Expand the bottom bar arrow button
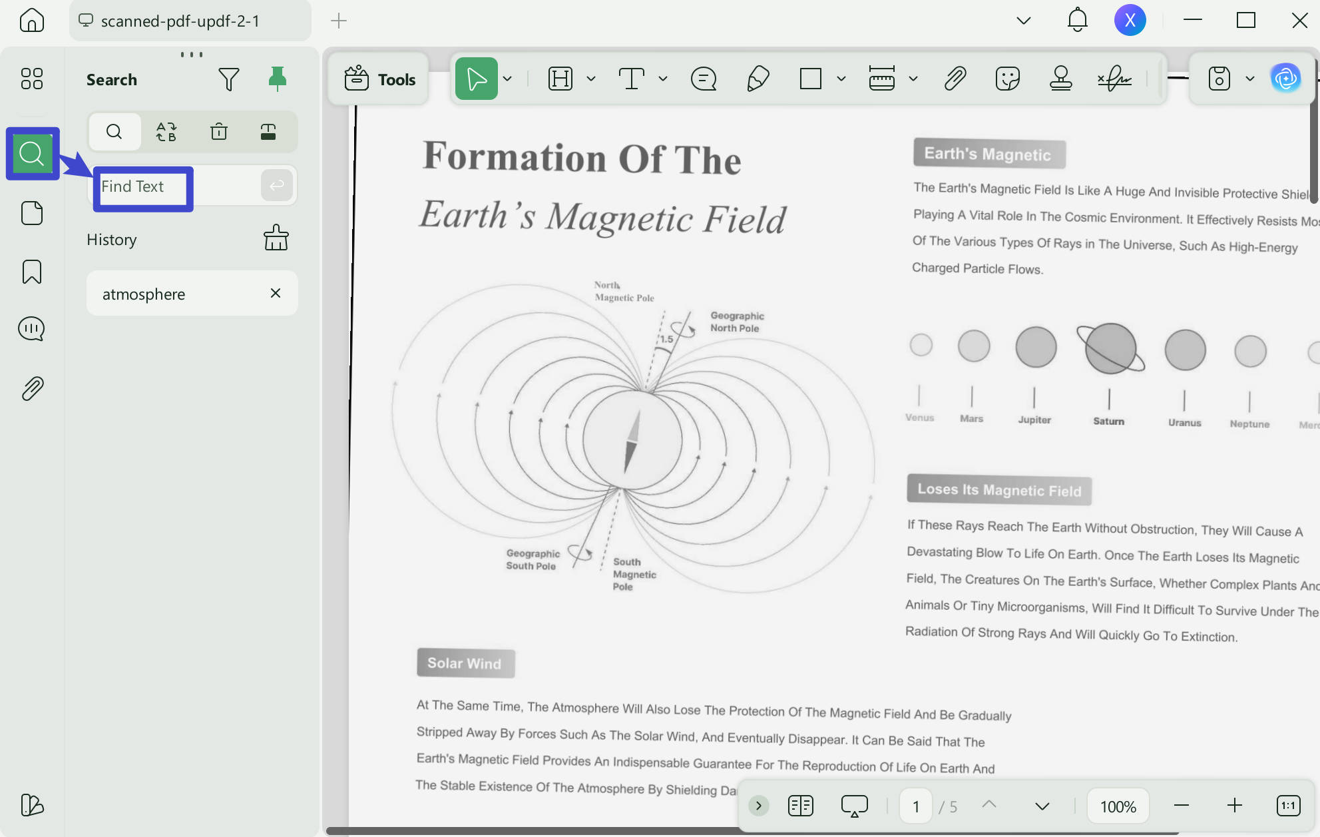Image resolution: width=1320 pixels, height=837 pixels. (758, 806)
